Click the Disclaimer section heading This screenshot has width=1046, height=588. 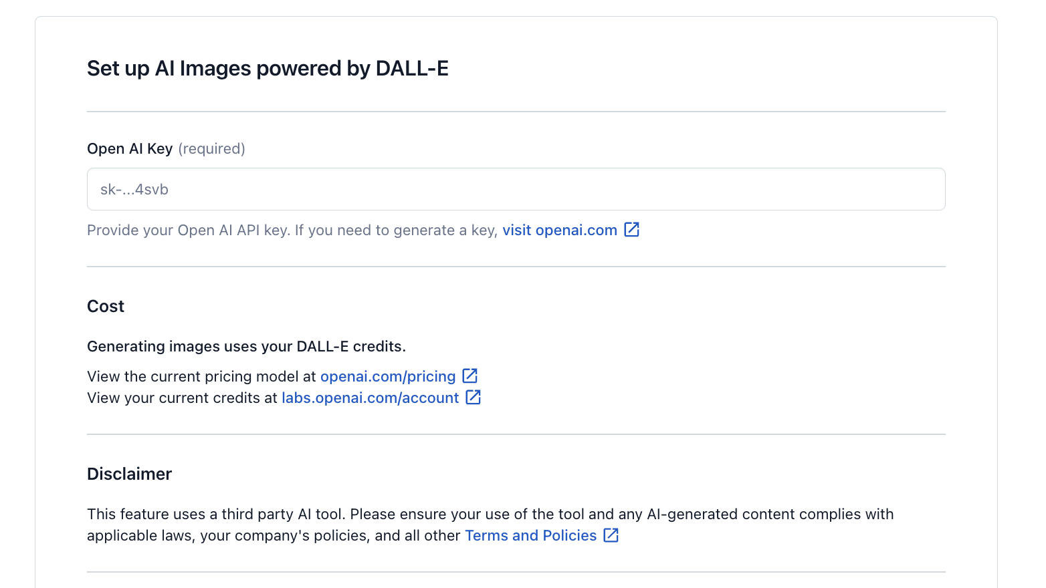click(129, 474)
